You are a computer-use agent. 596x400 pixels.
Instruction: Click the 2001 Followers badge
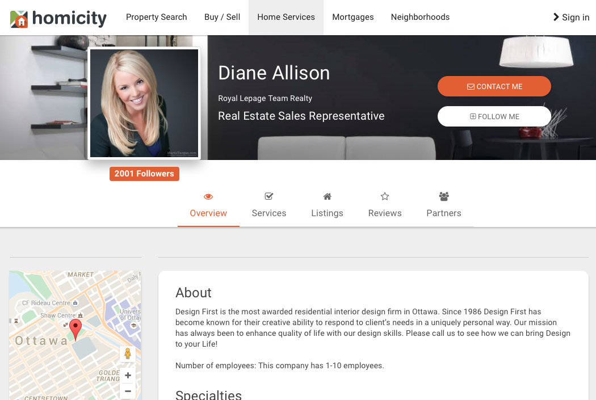pos(144,174)
